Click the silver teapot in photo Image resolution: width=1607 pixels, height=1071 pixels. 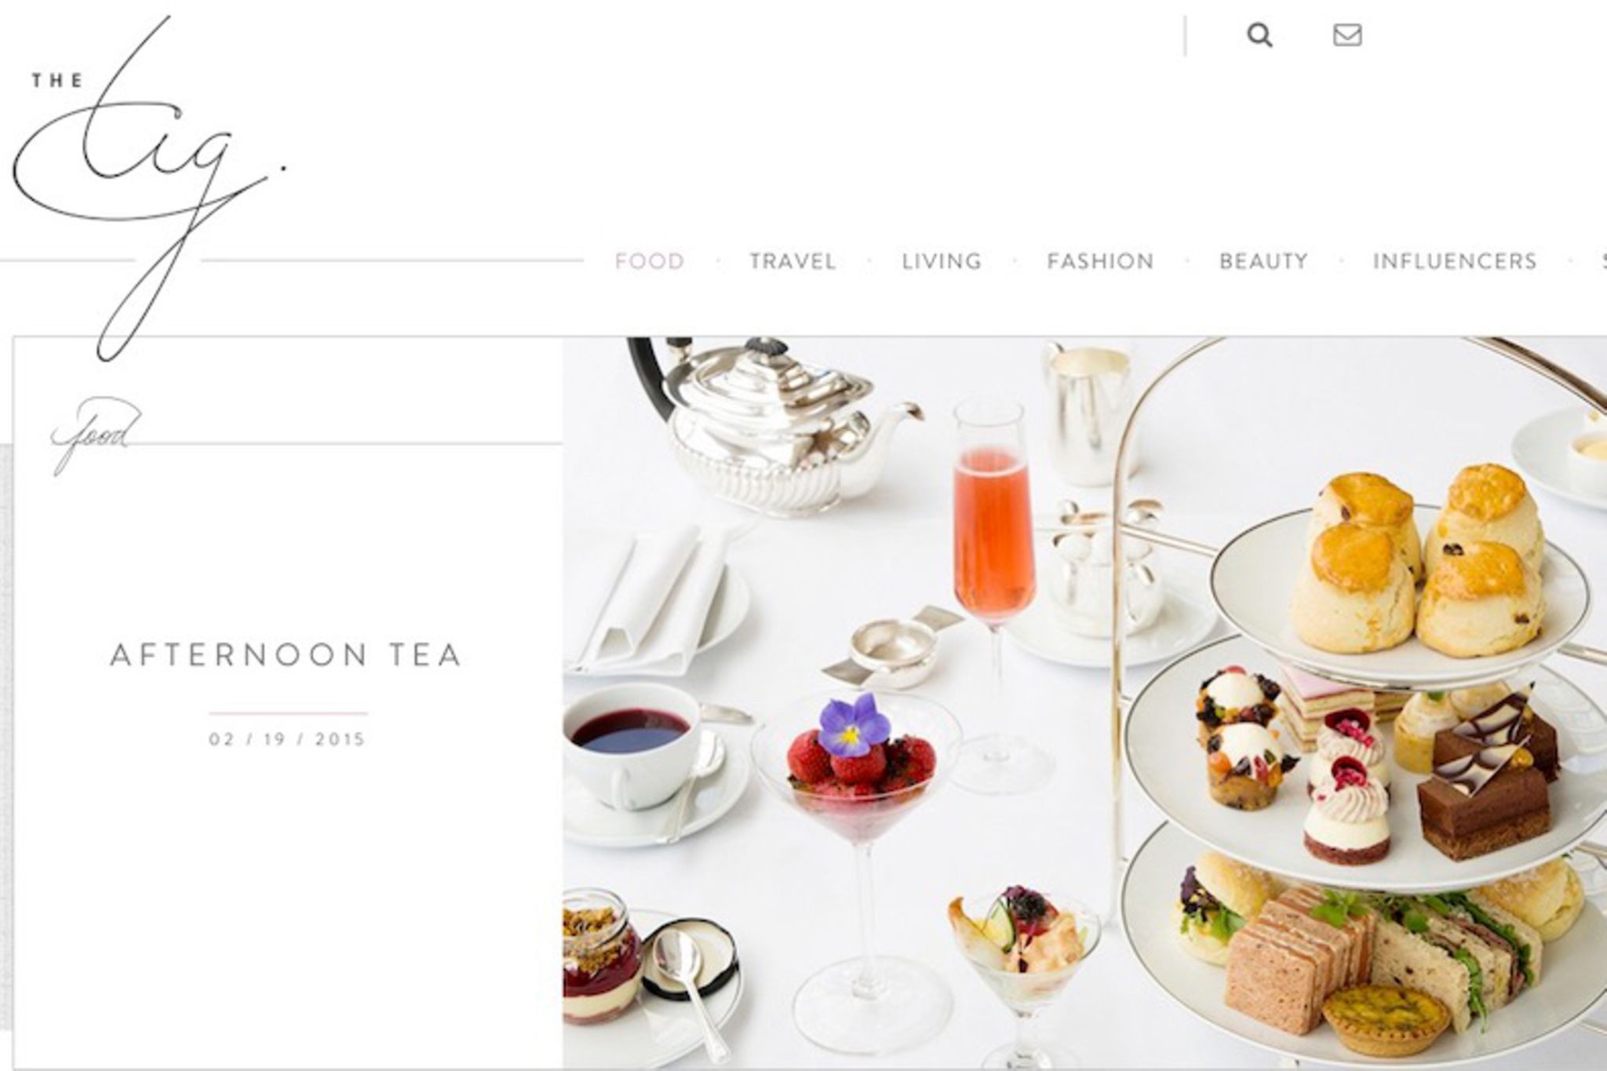coord(773,428)
